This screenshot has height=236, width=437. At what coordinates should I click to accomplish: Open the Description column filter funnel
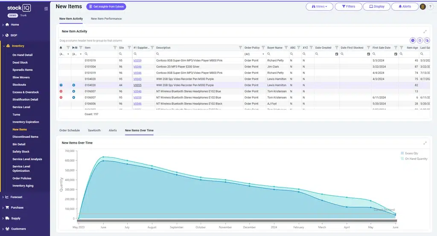(x=240, y=48)
